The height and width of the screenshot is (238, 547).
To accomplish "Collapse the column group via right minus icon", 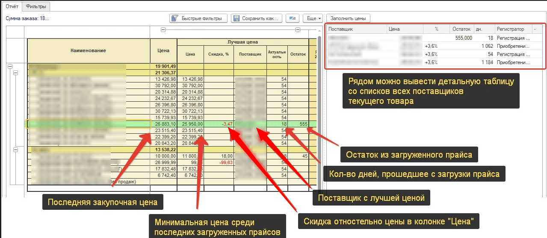I will (298, 30).
